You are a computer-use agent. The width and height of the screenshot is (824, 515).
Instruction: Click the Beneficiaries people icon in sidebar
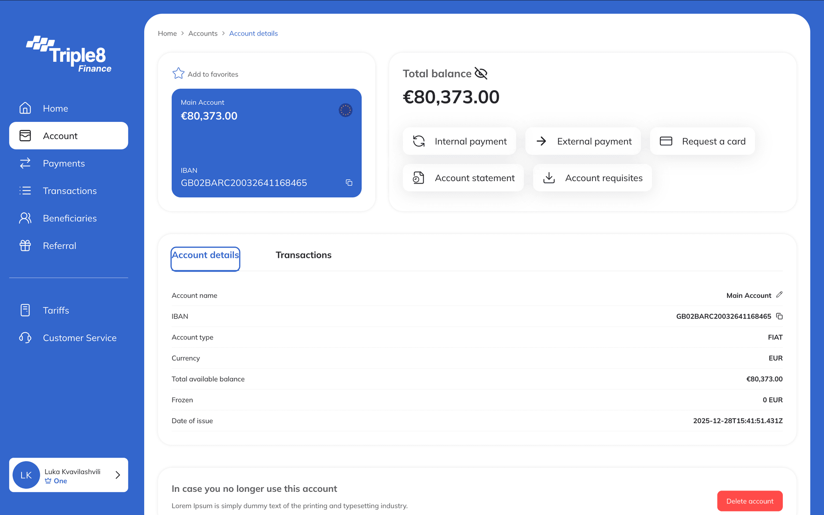tap(25, 218)
